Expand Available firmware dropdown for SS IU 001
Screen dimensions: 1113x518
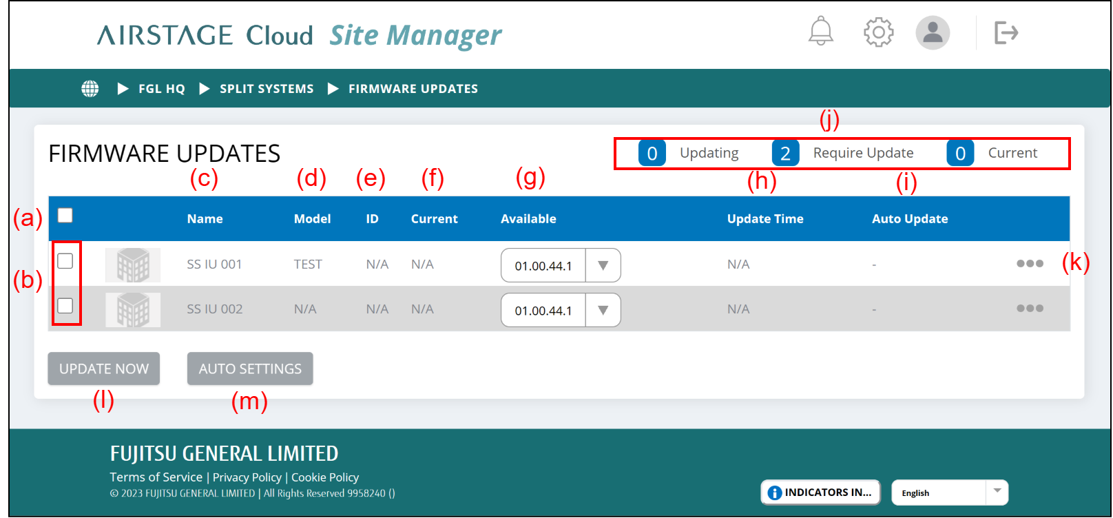(603, 266)
